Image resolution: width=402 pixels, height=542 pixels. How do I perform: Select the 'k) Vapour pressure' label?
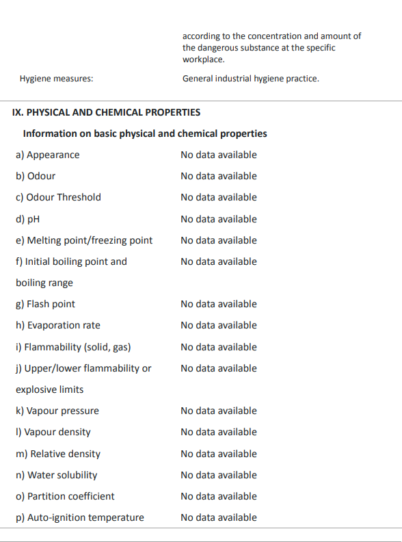[57, 411]
